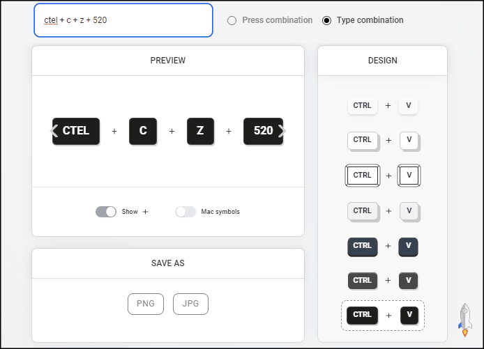This screenshot has width=484, height=349.
Task: Choose the black key design in dashed box
Action: click(383, 316)
